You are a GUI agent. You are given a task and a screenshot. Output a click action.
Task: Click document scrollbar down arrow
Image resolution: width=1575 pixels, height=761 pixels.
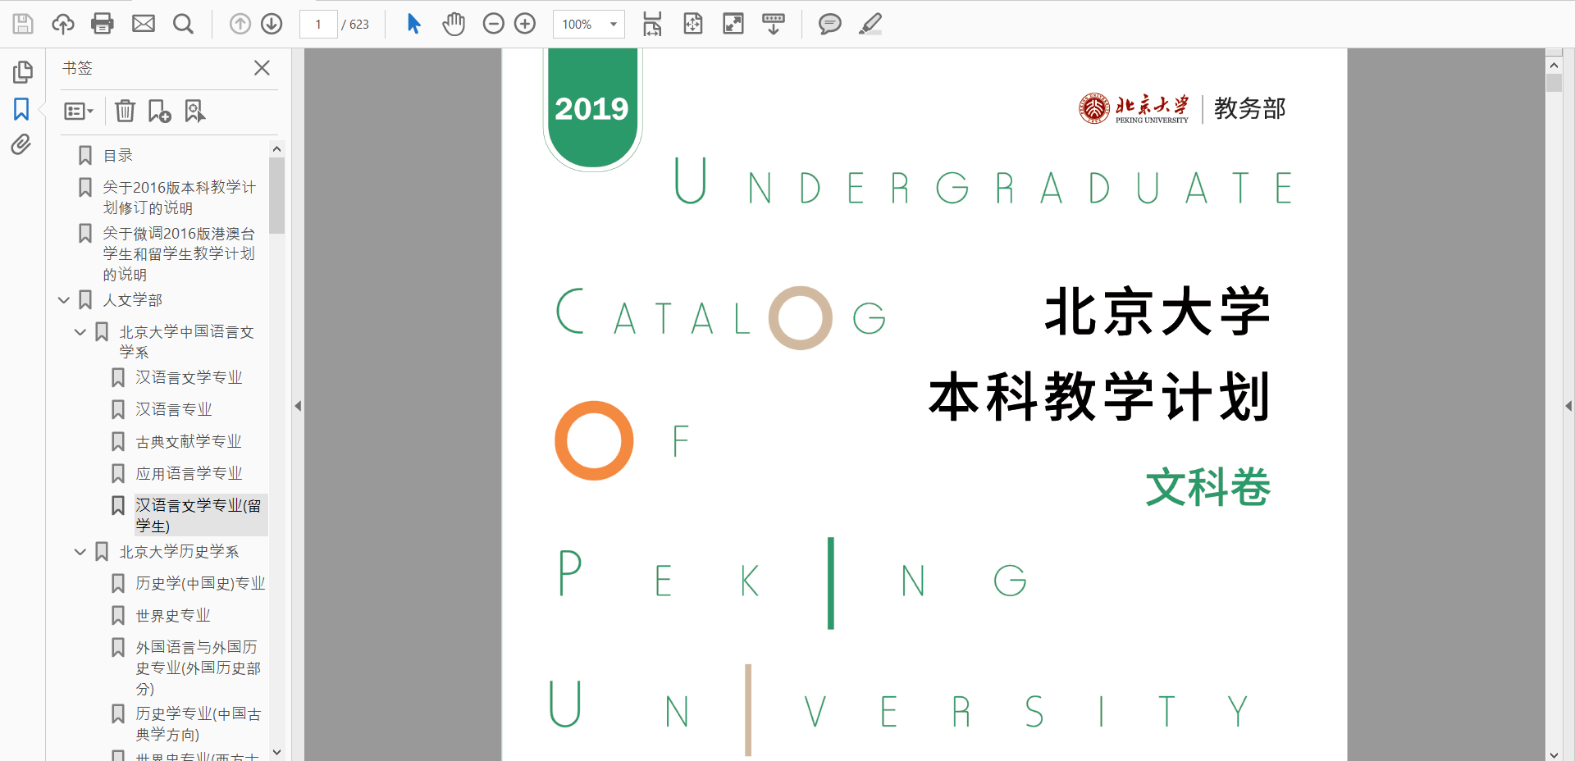click(1554, 754)
